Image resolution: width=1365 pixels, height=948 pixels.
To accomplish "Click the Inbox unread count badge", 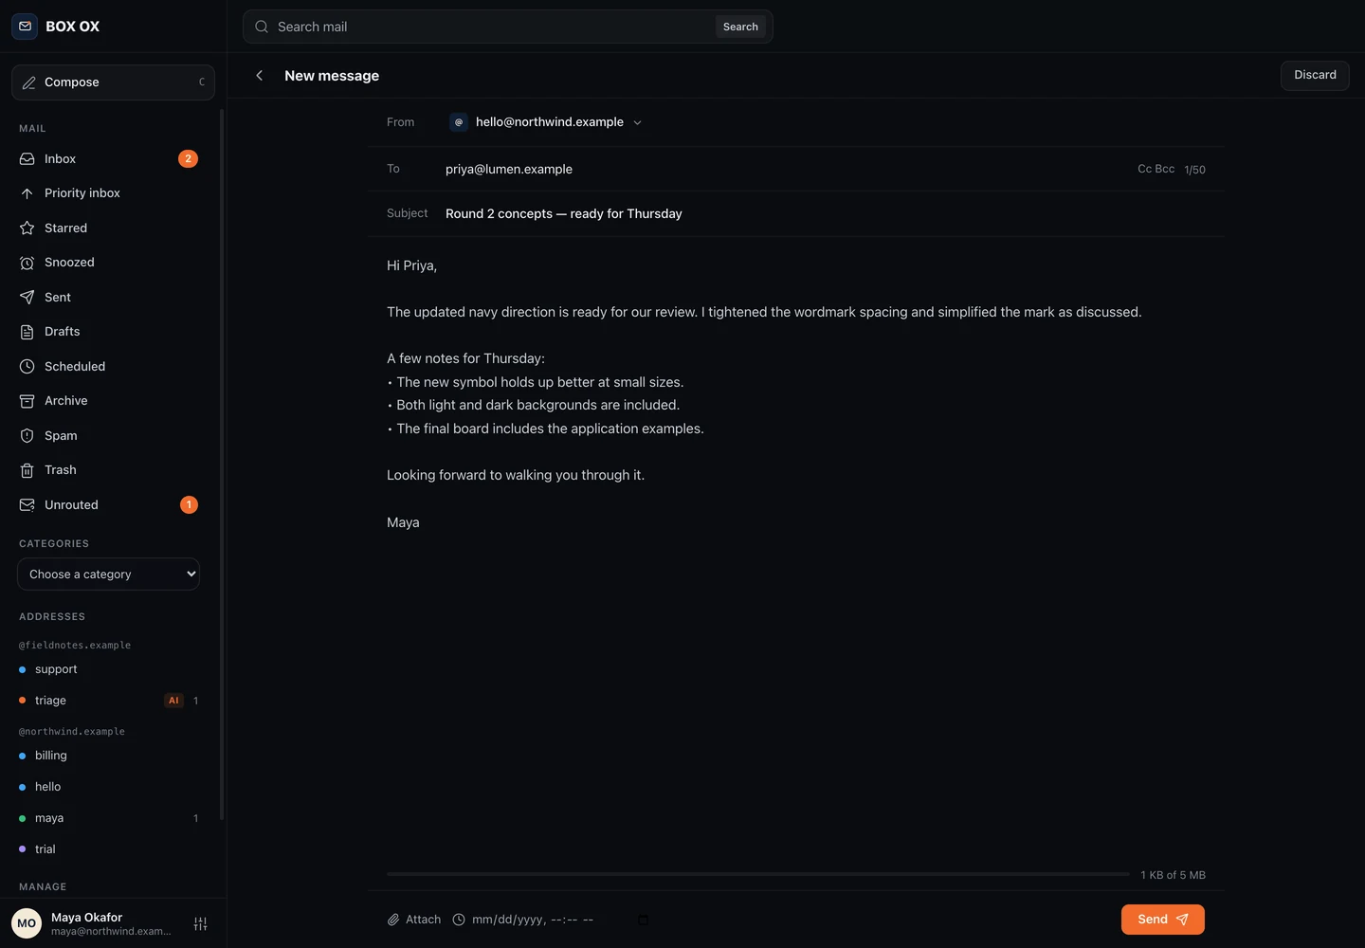I will click(189, 159).
